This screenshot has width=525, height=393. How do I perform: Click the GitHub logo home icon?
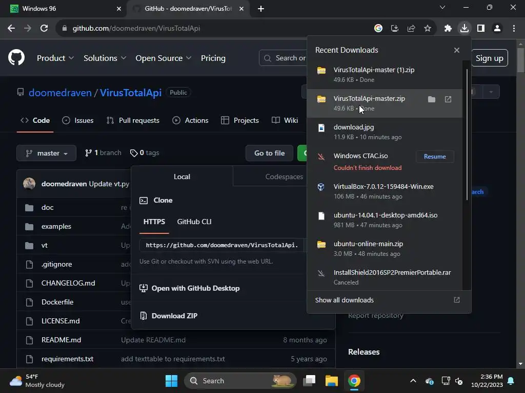tap(16, 57)
